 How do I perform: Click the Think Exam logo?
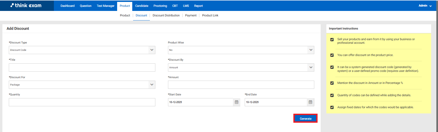tap(26, 5)
